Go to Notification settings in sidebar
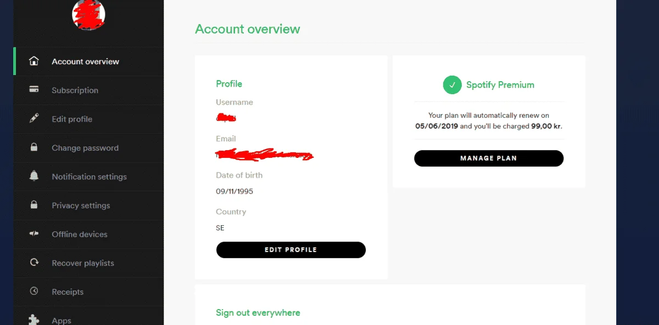The width and height of the screenshot is (659, 325). point(88,176)
